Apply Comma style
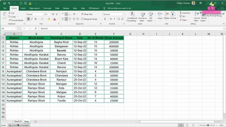The image size is (226, 127). click(x=114, y=19)
